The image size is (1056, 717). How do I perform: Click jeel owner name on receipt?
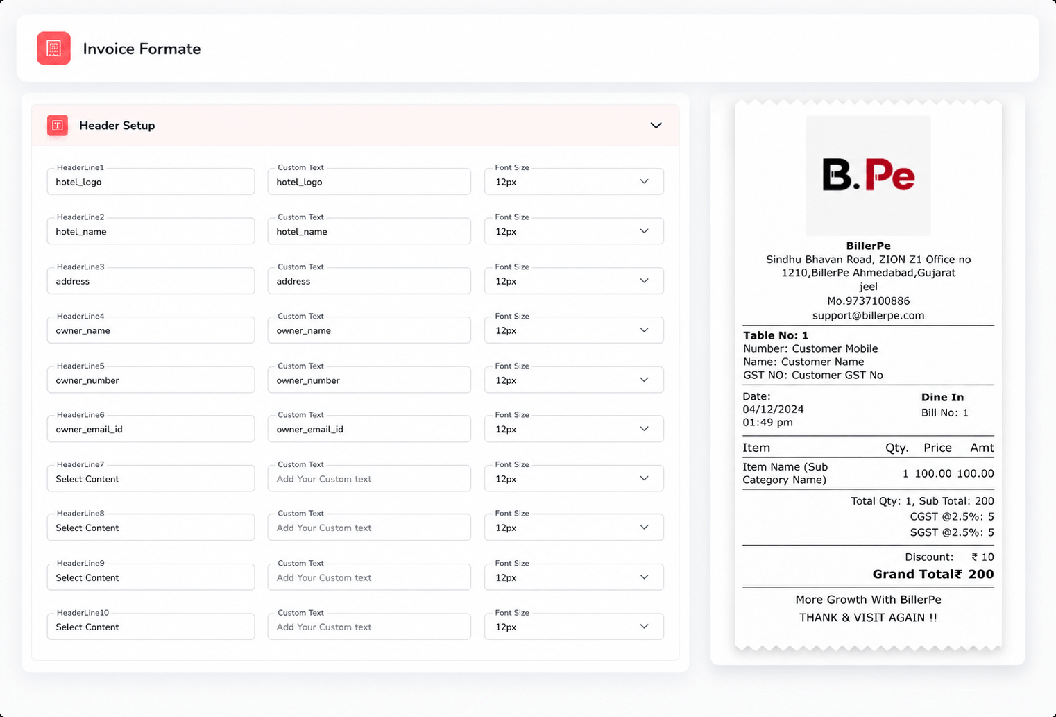868,287
